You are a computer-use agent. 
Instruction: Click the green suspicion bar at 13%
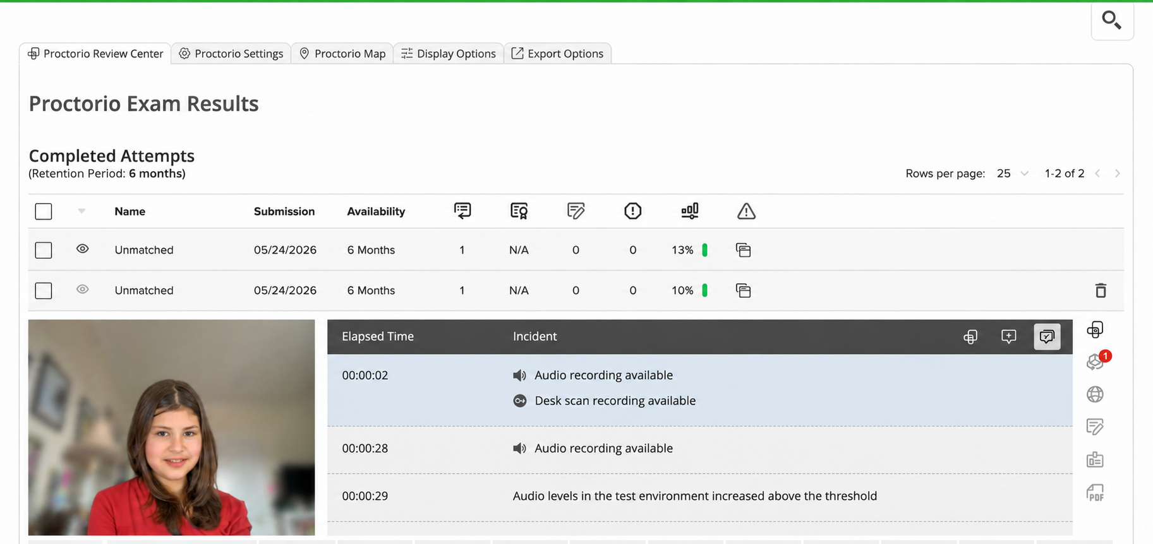tap(704, 250)
